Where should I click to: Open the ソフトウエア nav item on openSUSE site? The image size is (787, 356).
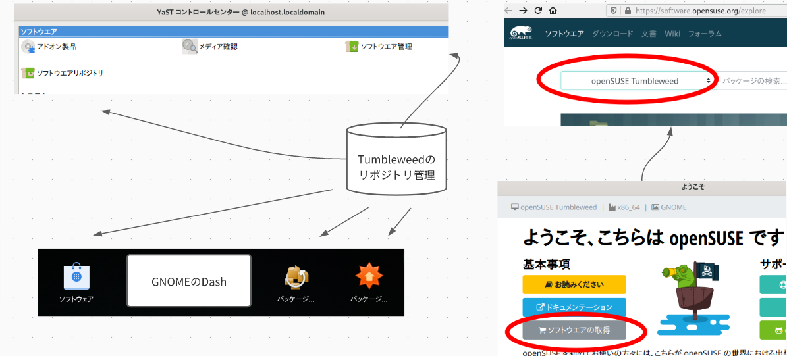click(564, 34)
